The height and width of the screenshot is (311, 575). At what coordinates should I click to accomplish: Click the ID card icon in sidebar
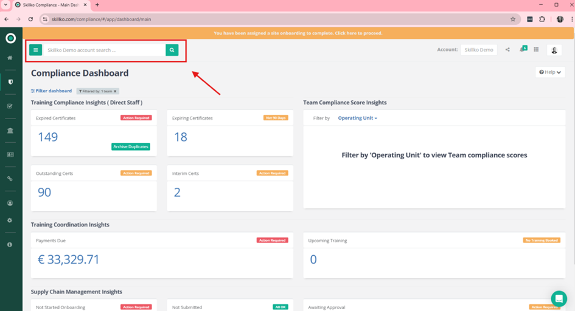click(x=10, y=155)
